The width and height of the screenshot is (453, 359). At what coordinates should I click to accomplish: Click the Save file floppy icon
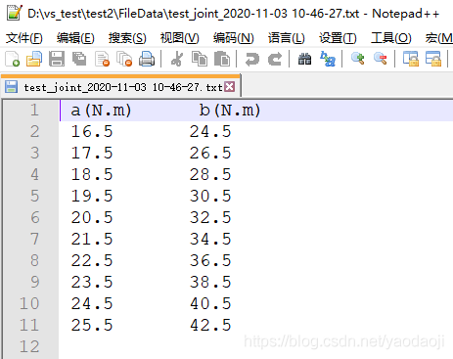[57, 59]
